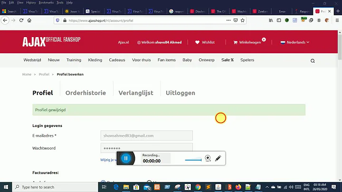Image resolution: width=342 pixels, height=192 pixels.
Task: Switch to the Google browser tab
Action: (177, 11)
